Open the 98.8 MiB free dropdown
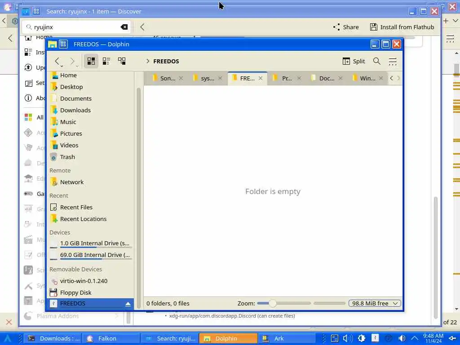460x345 pixels. [375, 303]
